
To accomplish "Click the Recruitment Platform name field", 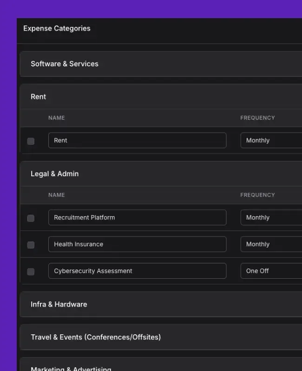I will [137, 217].
